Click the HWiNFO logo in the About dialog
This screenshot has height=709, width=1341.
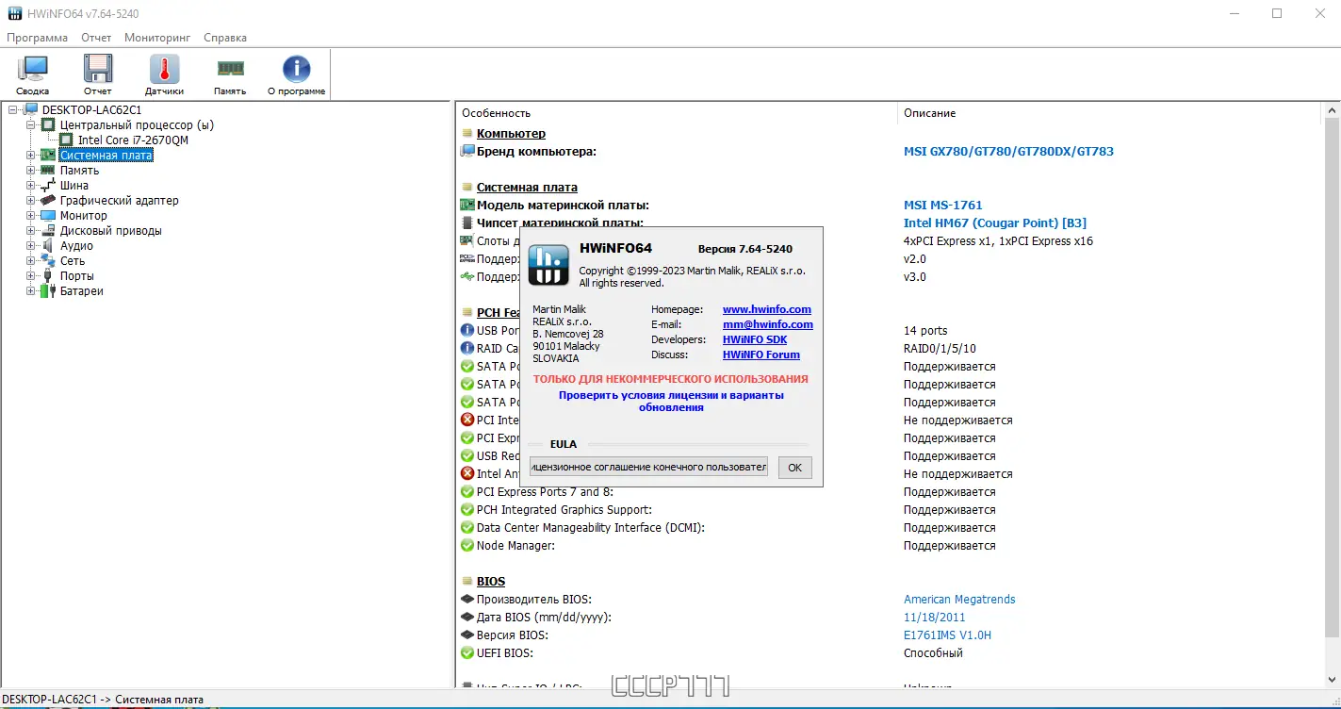coord(548,264)
